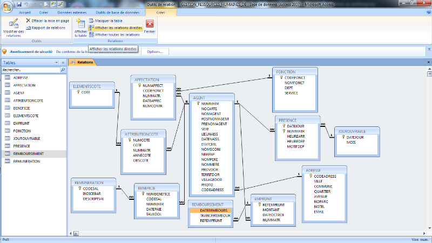Click the Office button logo
The height and width of the screenshot is (243, 432).
coord(7,6)
